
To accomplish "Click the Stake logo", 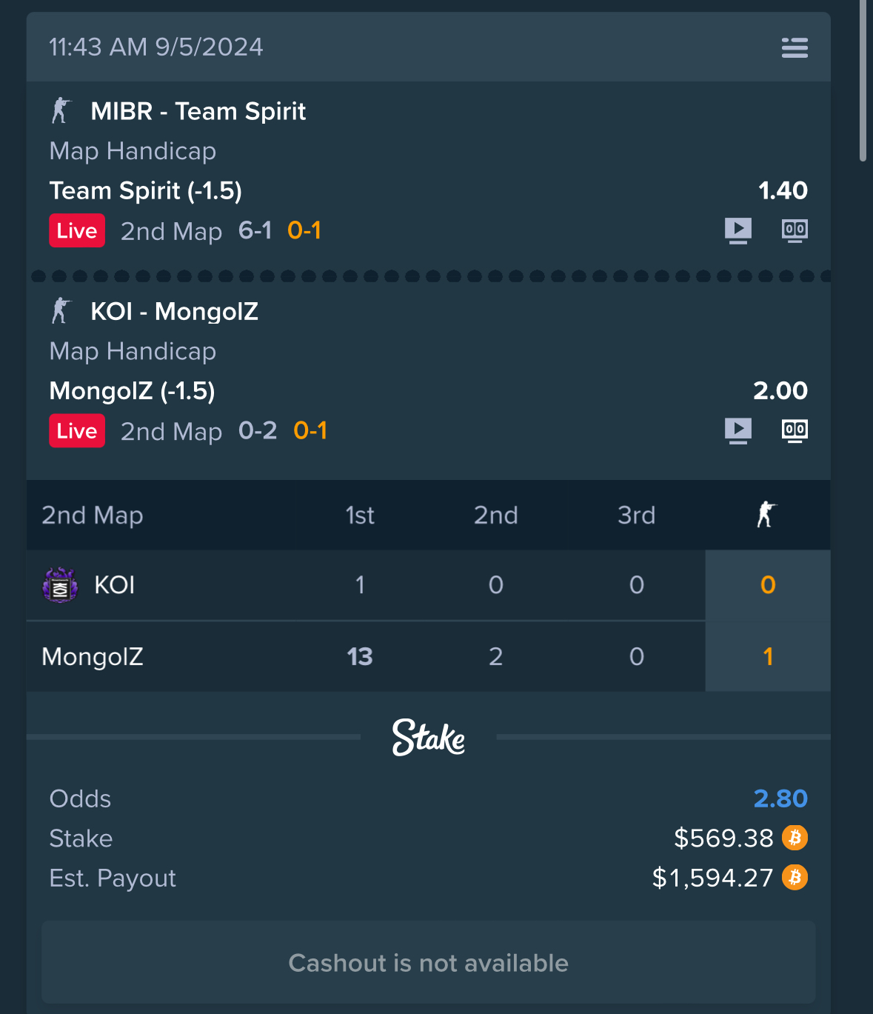I will 429,737.
